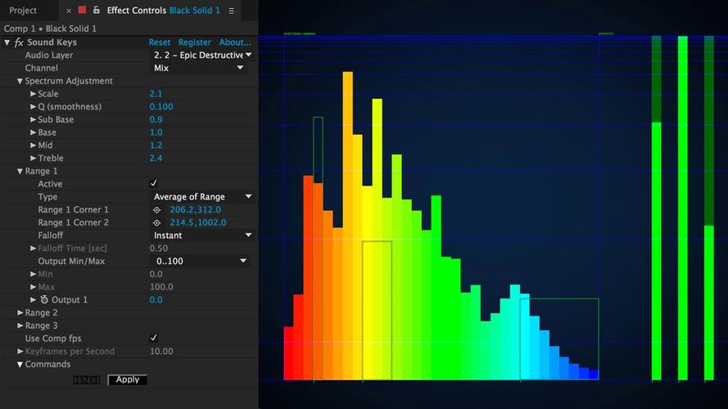Click the Range 1 Corner 2 crosshair icon
The height and width of the screenshot is (409, 728).
[157, 223]
